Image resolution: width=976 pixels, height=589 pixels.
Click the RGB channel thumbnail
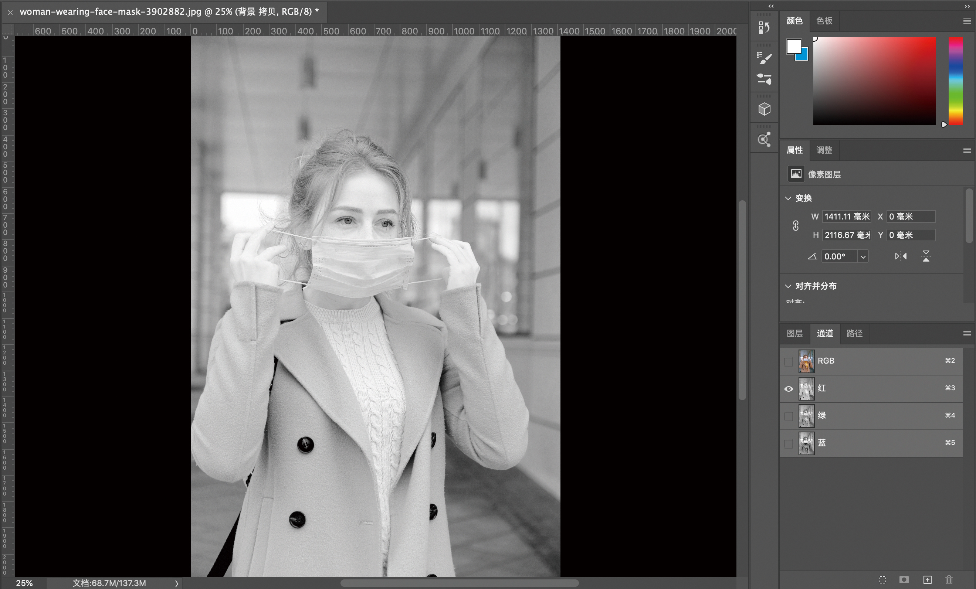[806, 361]
